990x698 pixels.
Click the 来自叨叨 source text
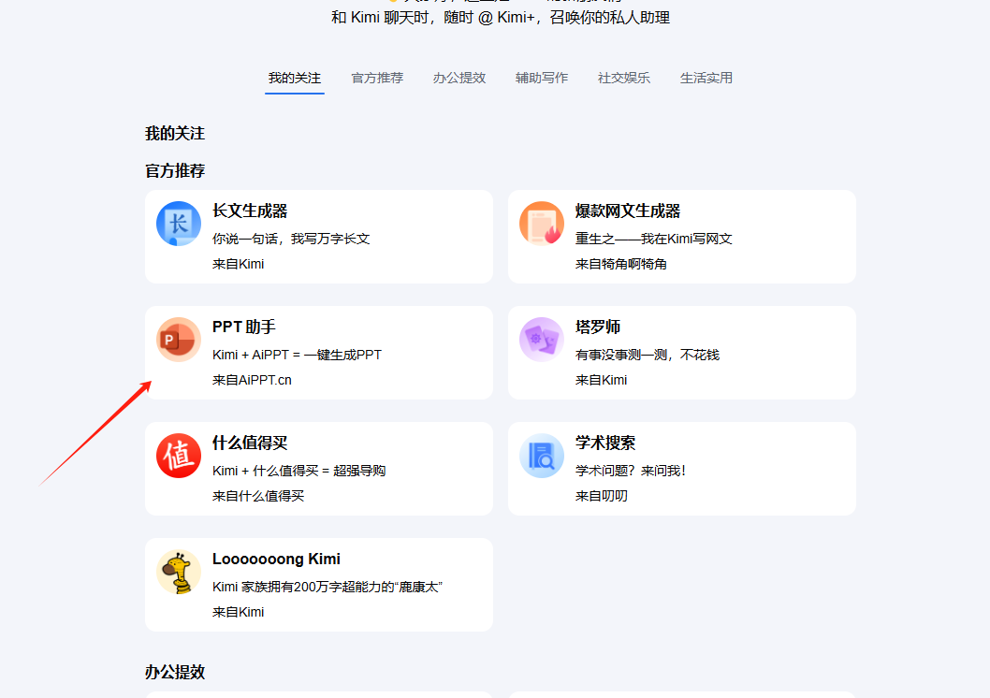point(601,496)
